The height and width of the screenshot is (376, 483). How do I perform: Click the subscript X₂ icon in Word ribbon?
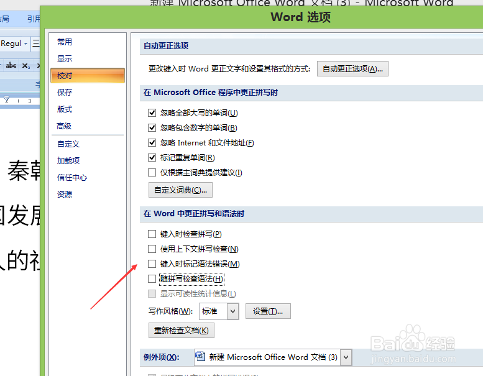coord(26,66)
